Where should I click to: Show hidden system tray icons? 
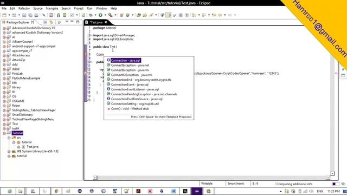(x=281, y=191)
